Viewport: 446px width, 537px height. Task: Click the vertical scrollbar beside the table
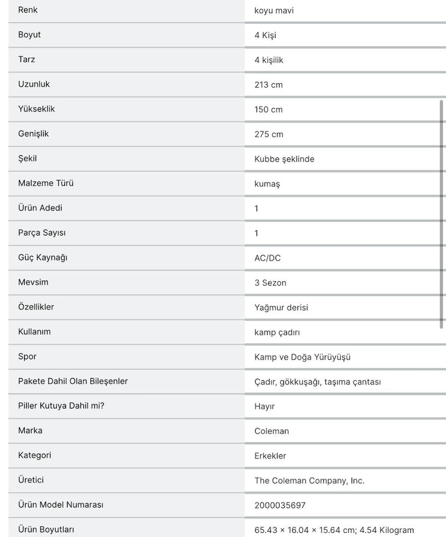tap(441, 214)
